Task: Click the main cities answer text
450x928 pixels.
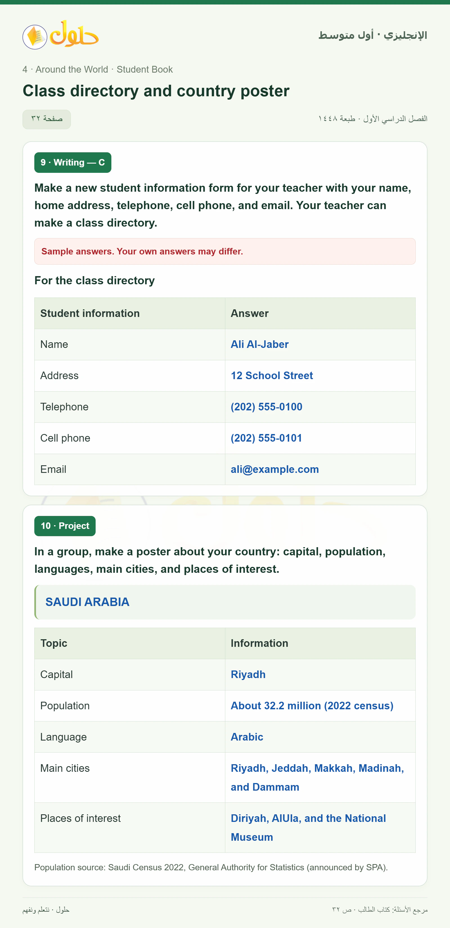Action: [x=317, y=777]
